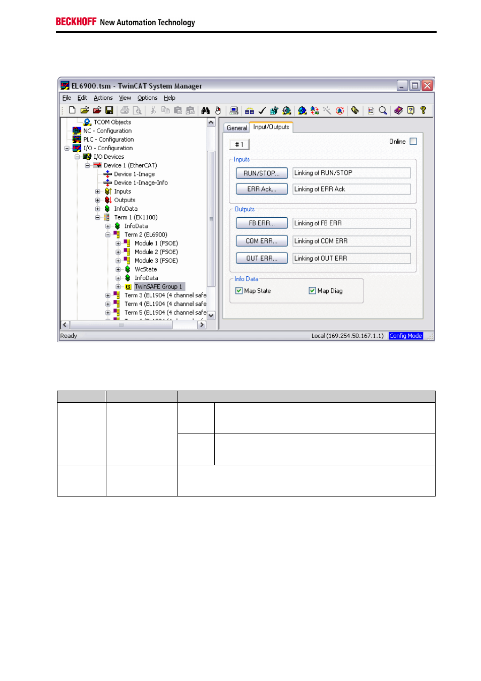
Task: Uncheck the Map Diag checkbox
Action: 313,290
